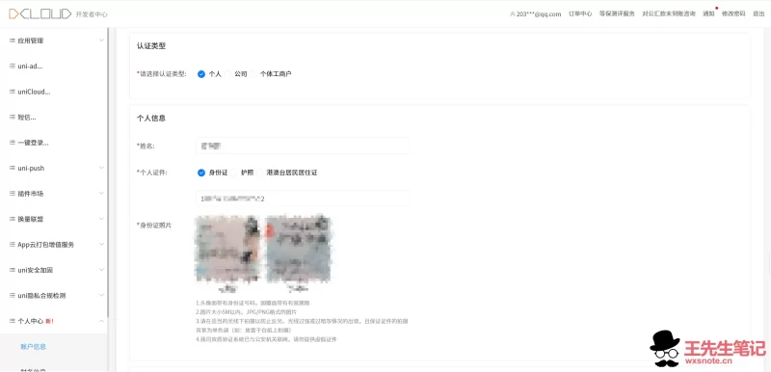This screenshot has width=771, height=372.
Task: Expand the uni-push menu chevron
Action: coord(101,168)
